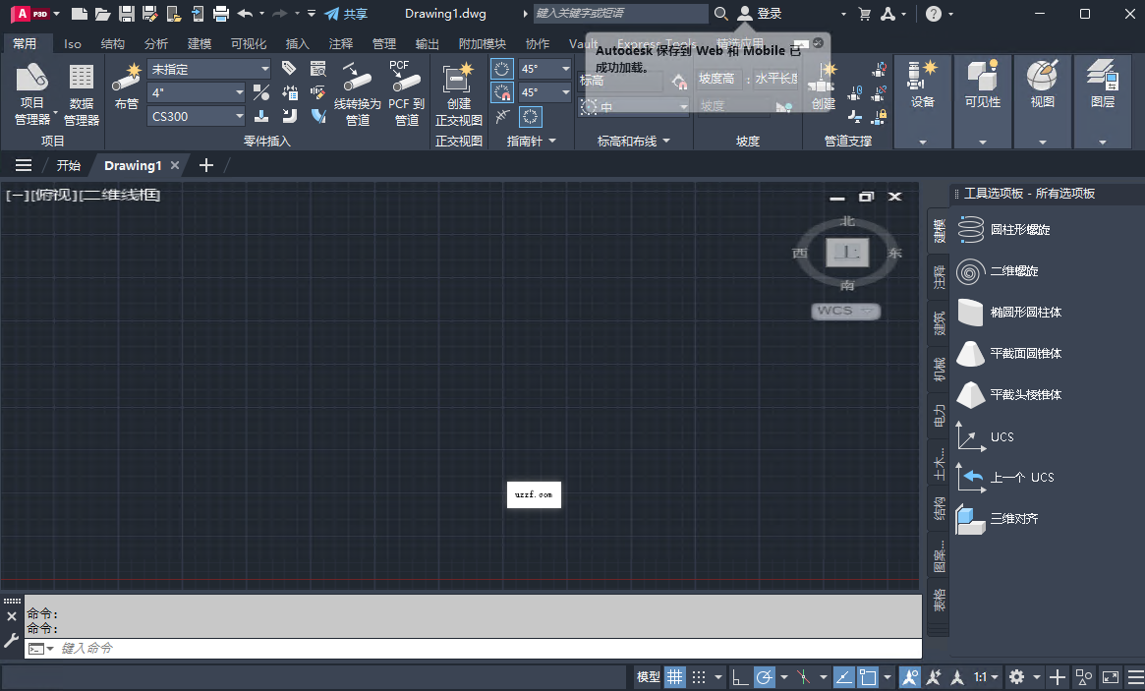
Task: Toggle polar tracking in the status bar
Action: 765,676
